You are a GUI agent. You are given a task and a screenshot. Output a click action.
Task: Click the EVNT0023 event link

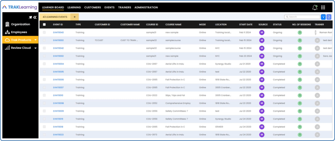(58, 134)
